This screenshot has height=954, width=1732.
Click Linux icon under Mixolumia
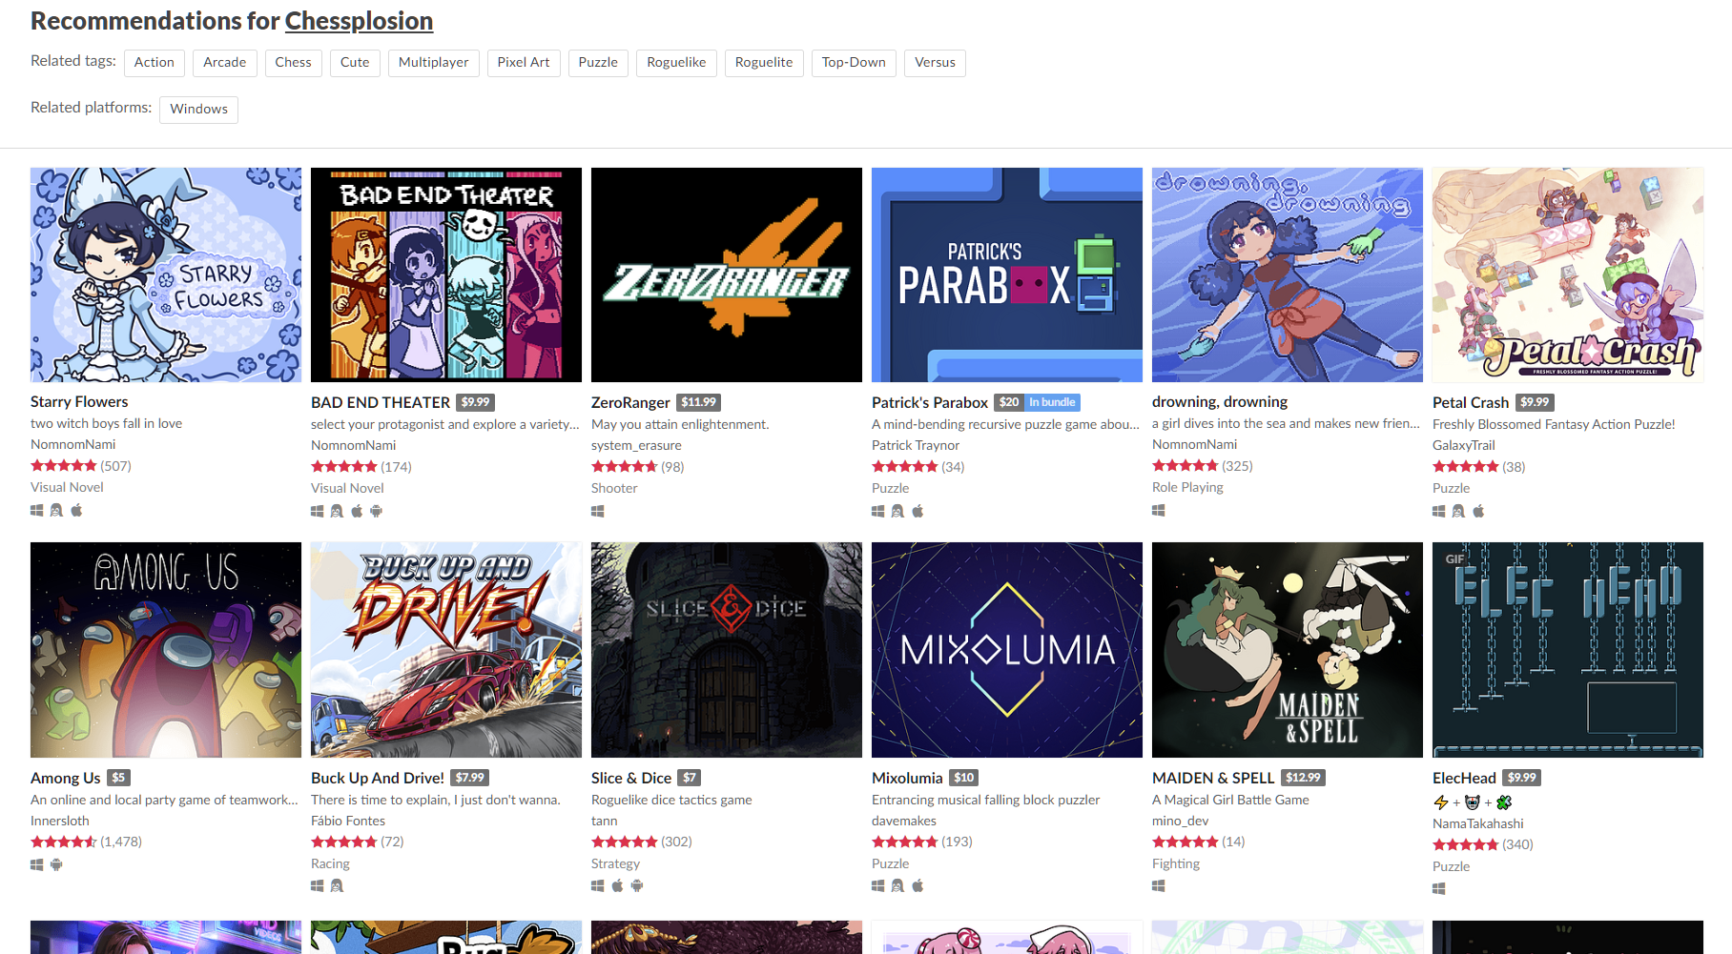pyautogui.click(x=897, y=885)
